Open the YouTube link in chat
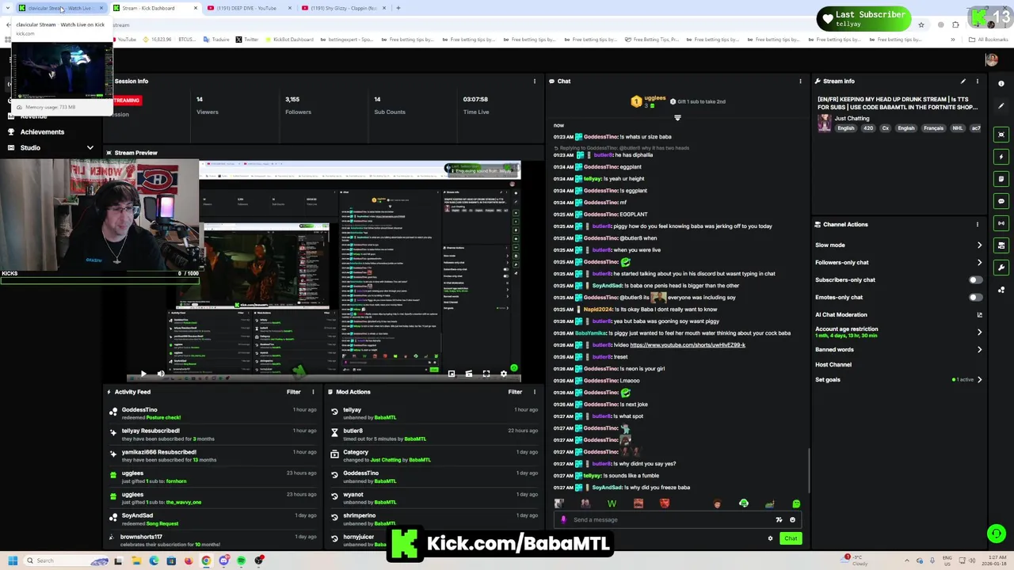Screen dimensions: 1014x570 tap(688, 345)
